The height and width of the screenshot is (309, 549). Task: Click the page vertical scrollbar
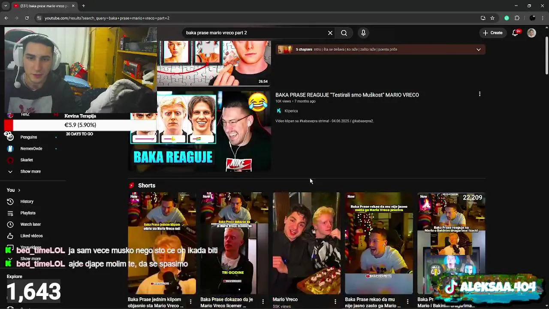tap(546, 56)
